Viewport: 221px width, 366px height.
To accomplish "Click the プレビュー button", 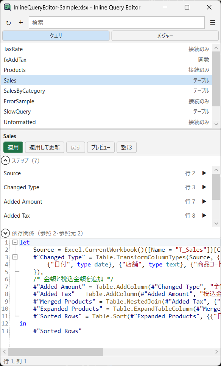I will click(101, 147).
